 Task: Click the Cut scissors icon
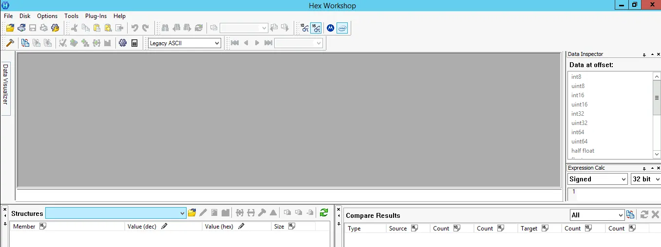pos(74,28)
